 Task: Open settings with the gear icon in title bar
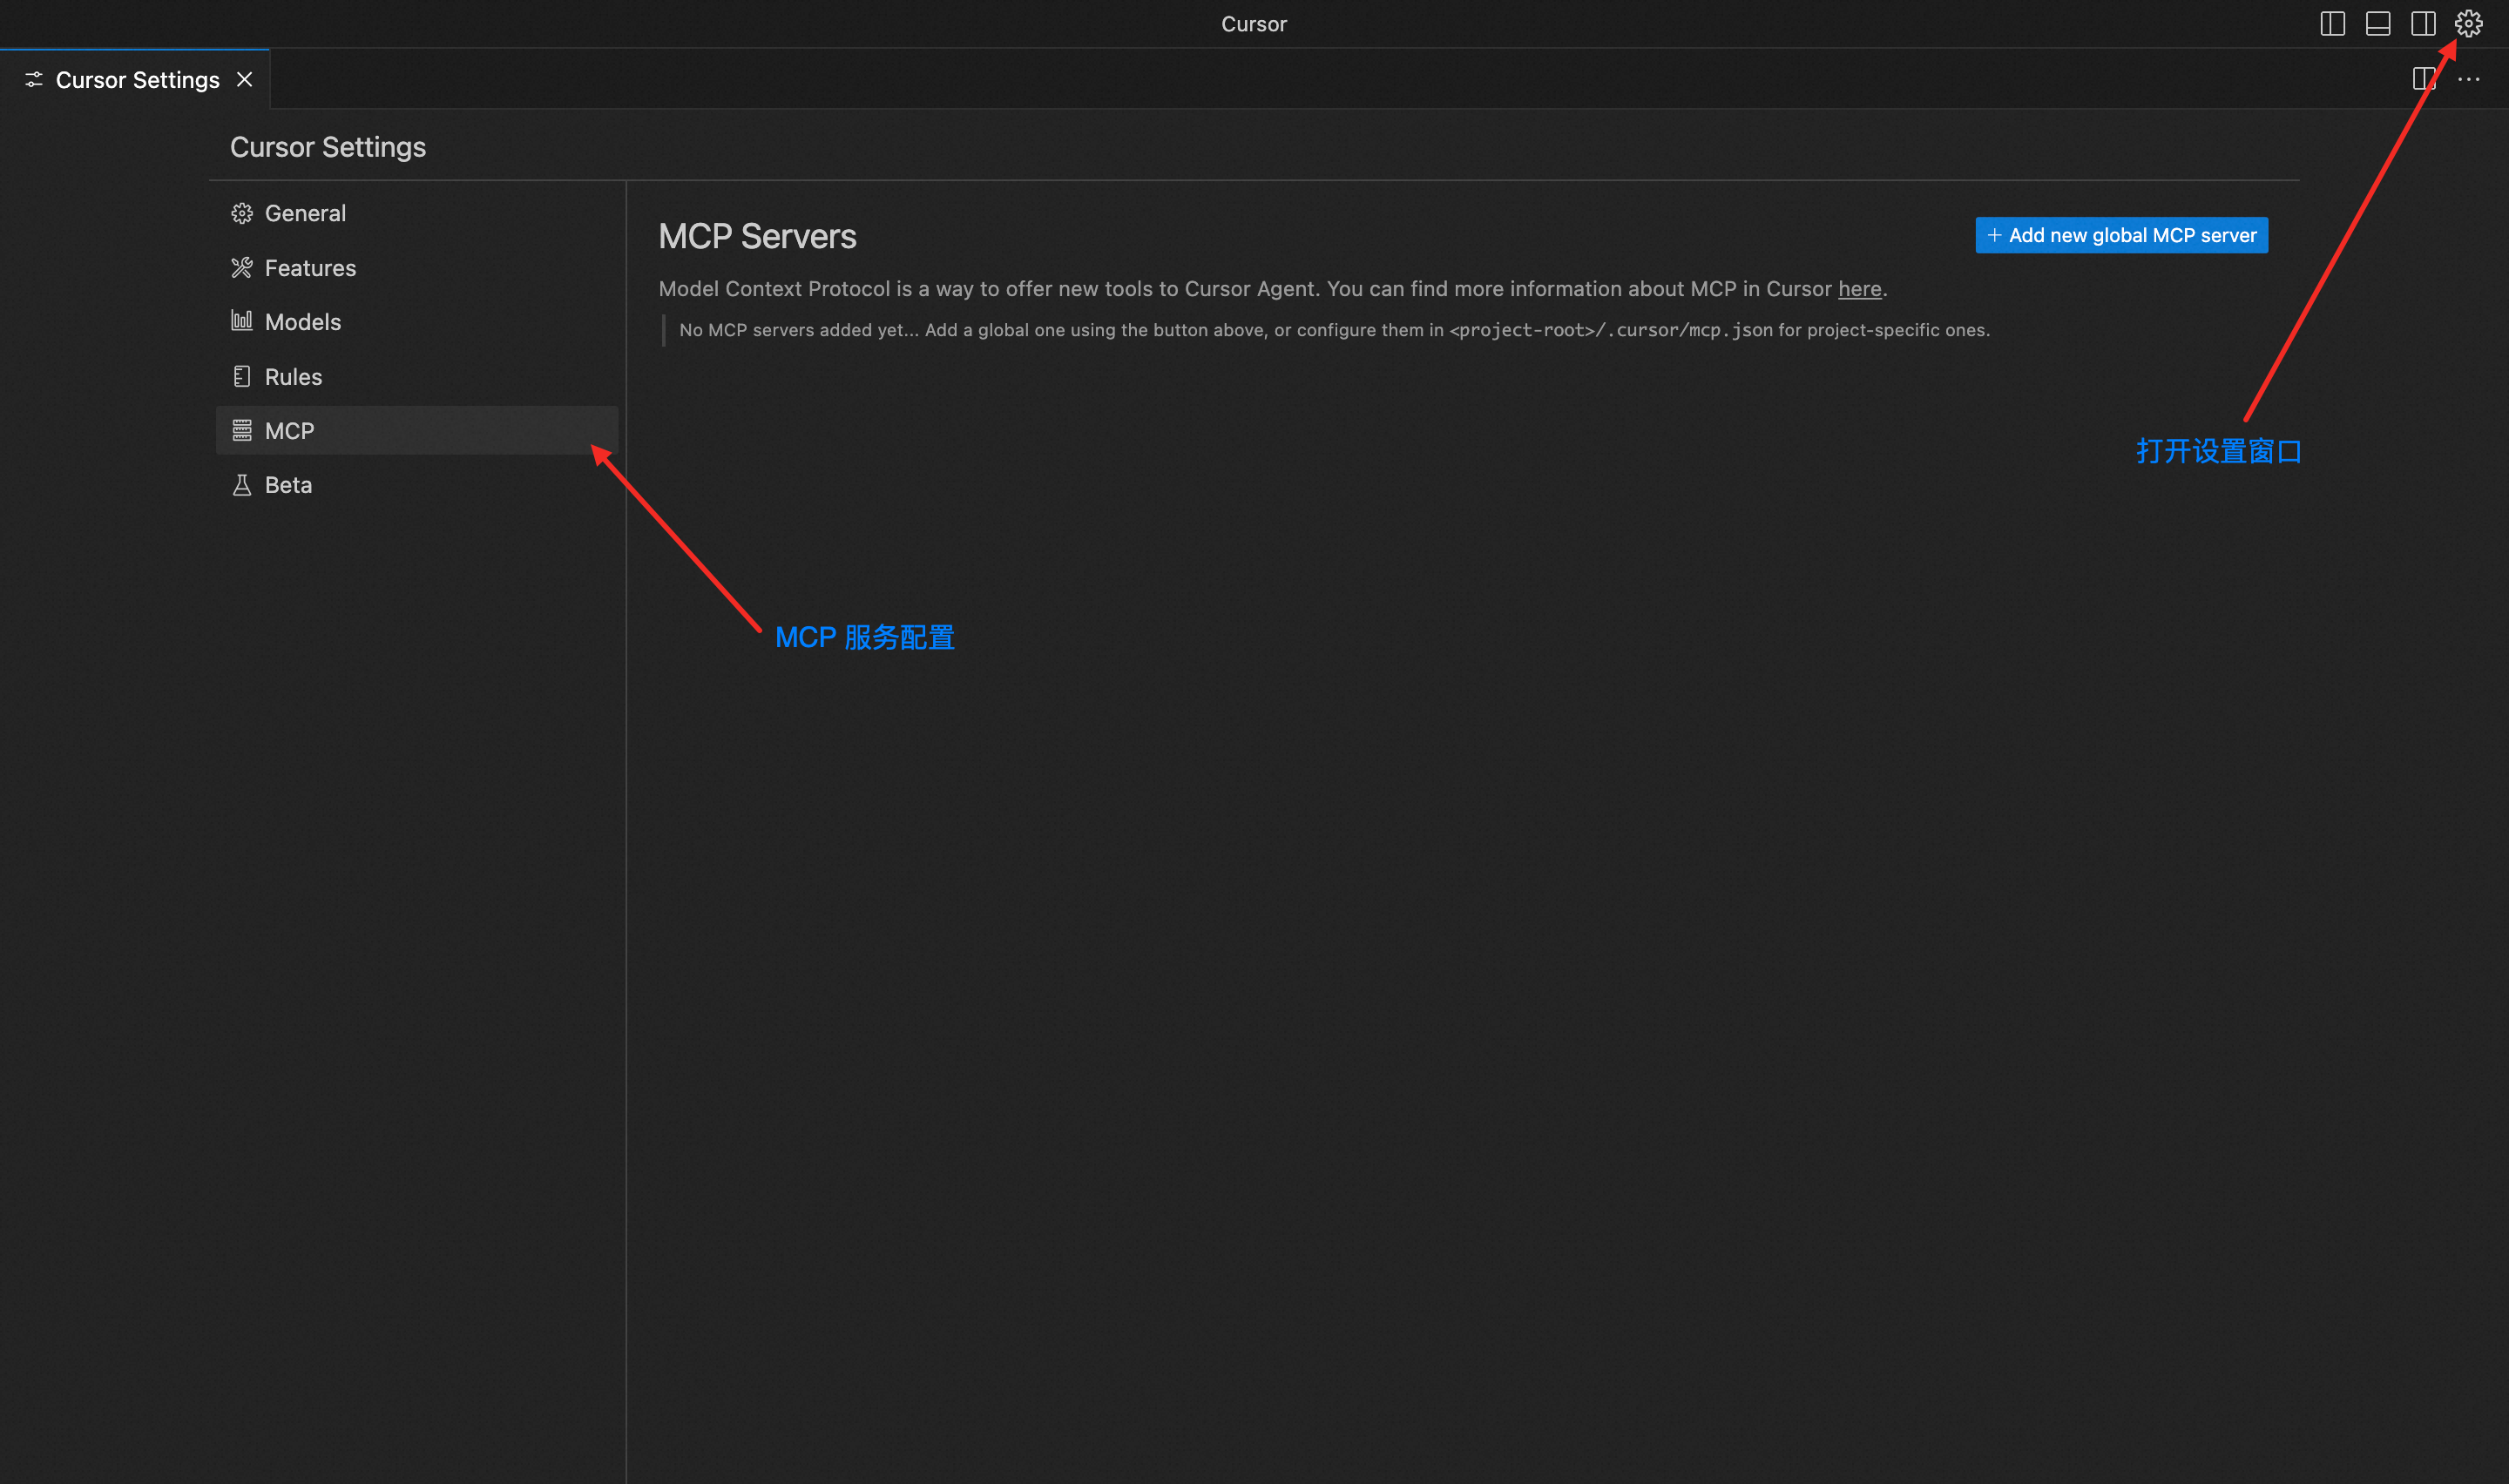point(2468,24)
